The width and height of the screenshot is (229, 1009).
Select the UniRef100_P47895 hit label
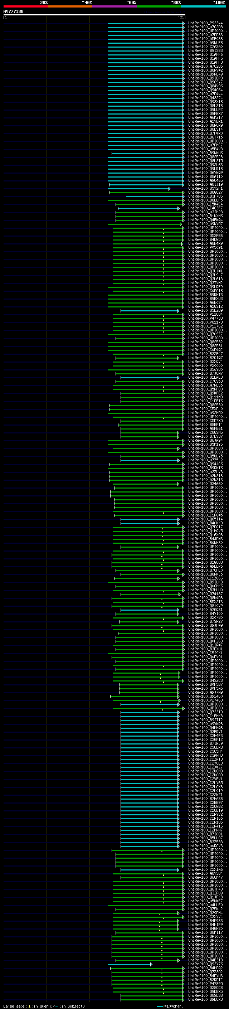tap(205, 984)
